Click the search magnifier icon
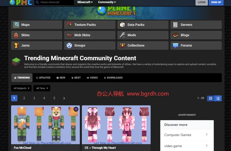231x151 pixels. pos(37,2)
